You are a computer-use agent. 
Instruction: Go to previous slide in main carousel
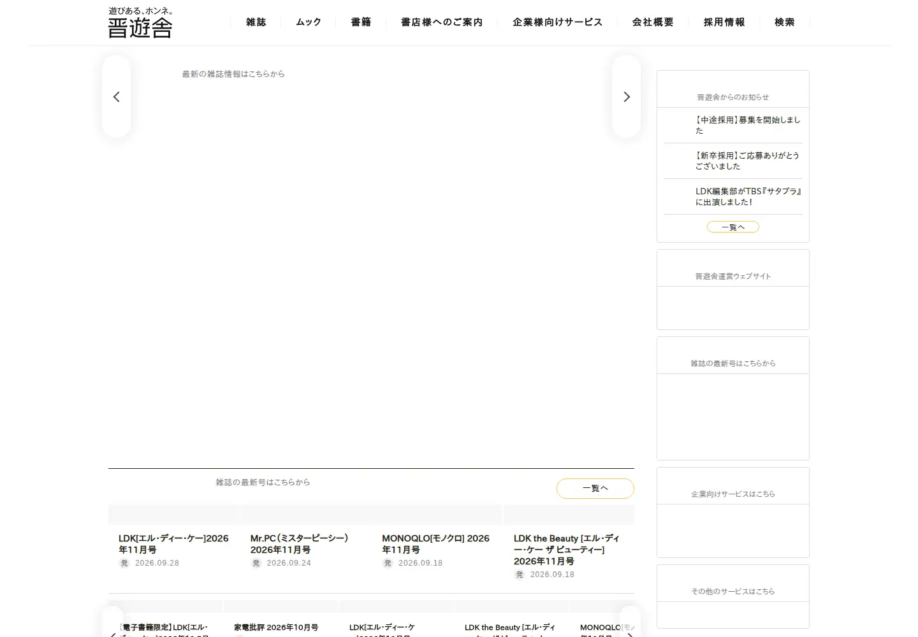click(x=117, y=97)
